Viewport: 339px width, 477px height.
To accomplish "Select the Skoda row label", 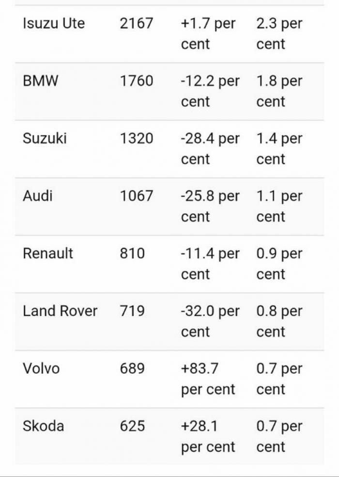I will point(43,426).
